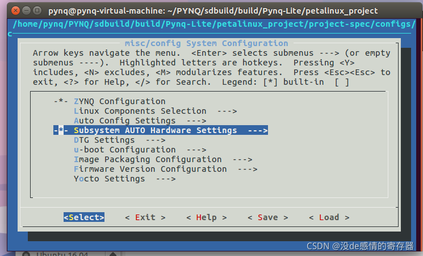423x256 pixels.
Task: Click the config file path at top
Action: pos(214,24)
